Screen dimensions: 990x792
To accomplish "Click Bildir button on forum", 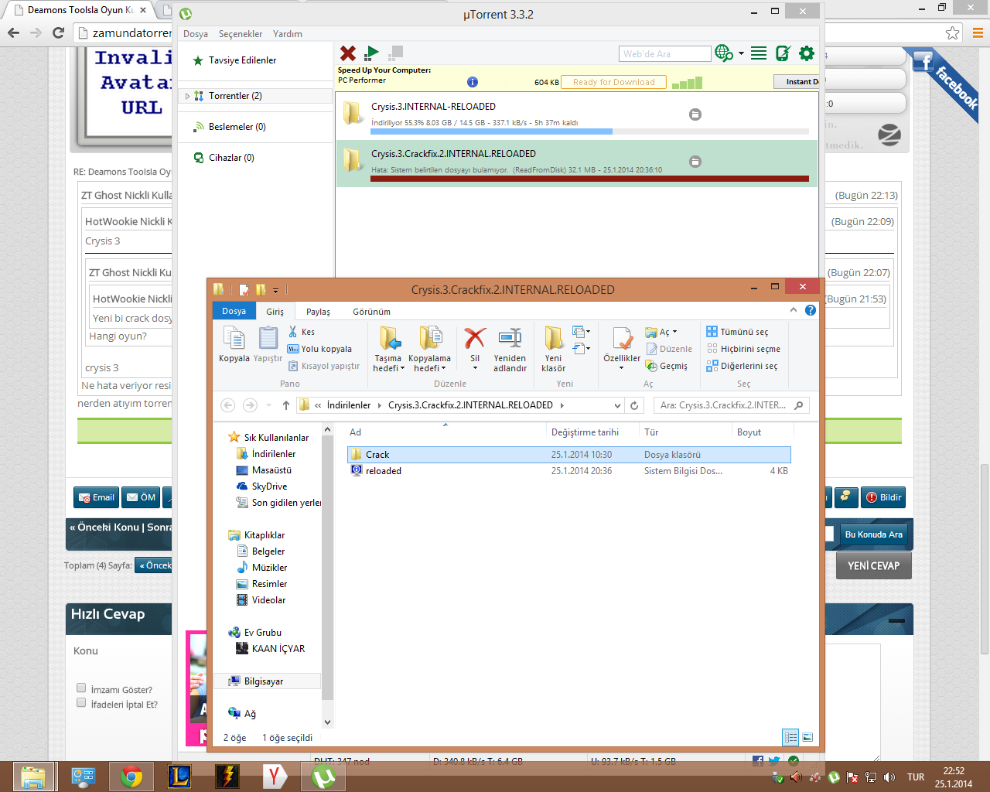I will click(883, 497).
